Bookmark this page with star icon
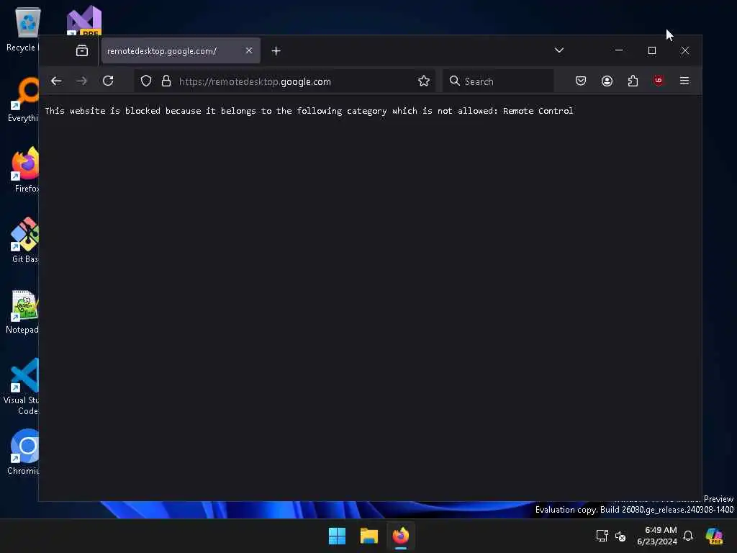This screenshot has height=553, width=737. 423,81
